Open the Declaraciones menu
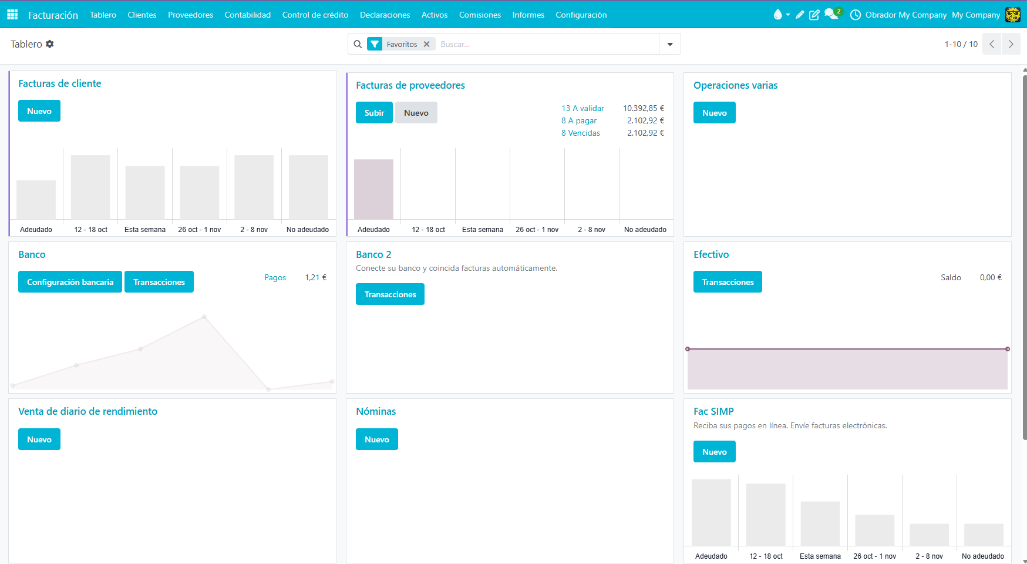This screenshot has height=564, width=1027. coord(385,15)
